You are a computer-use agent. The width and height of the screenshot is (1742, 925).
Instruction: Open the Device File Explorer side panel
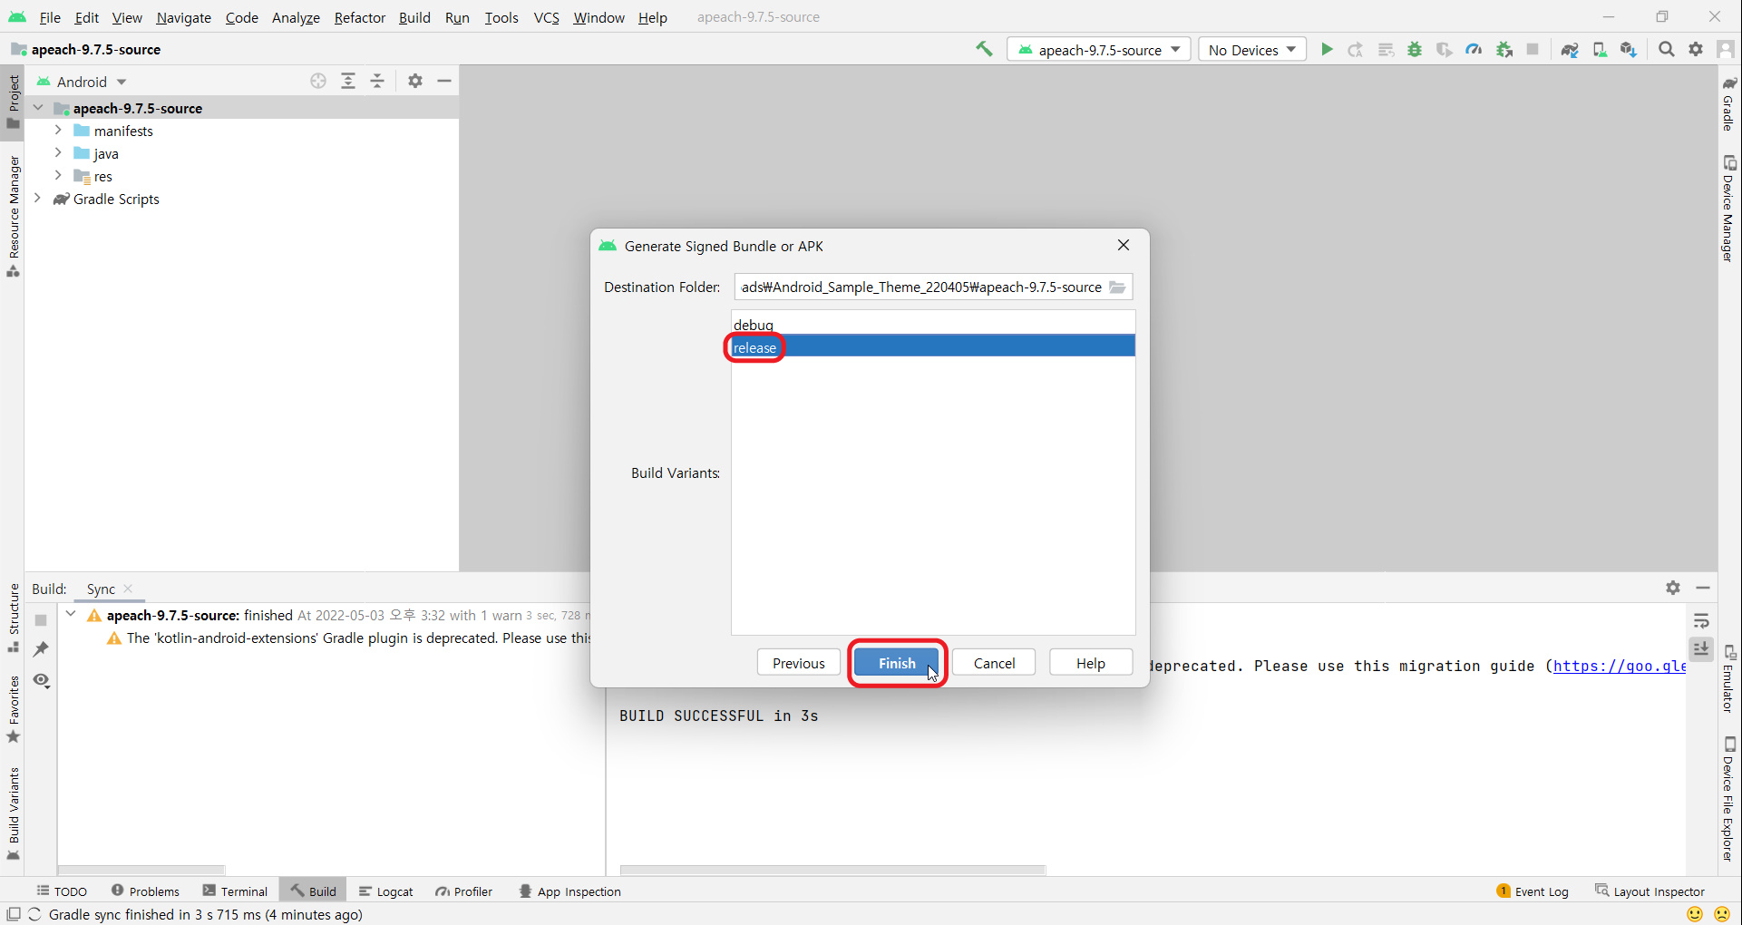pos(1729,798)
